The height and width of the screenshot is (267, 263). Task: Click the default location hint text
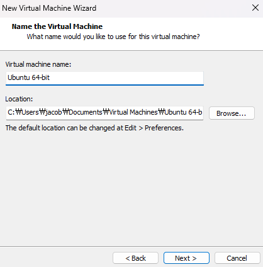click(94, 128)
